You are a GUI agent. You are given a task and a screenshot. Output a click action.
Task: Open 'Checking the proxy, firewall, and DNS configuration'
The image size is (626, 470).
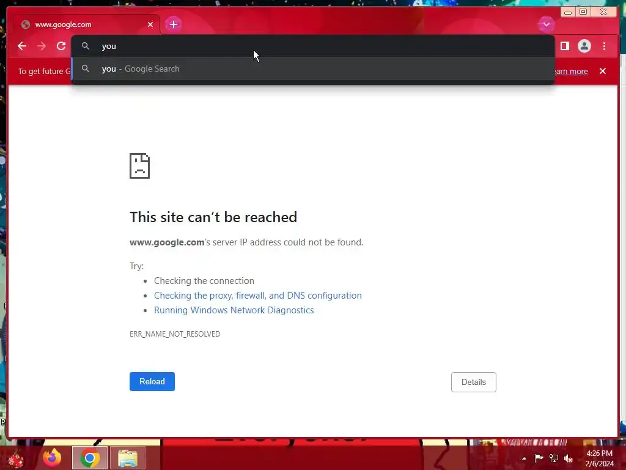[258, 296]
